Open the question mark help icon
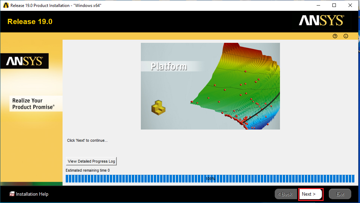This screenshot has width=360, height=203. click(335, 36)
